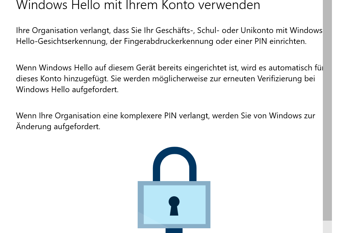This screenshot has height=233, width=349.
Task: Click the keyhole on the padlock
Action: [x=174, y=206]
